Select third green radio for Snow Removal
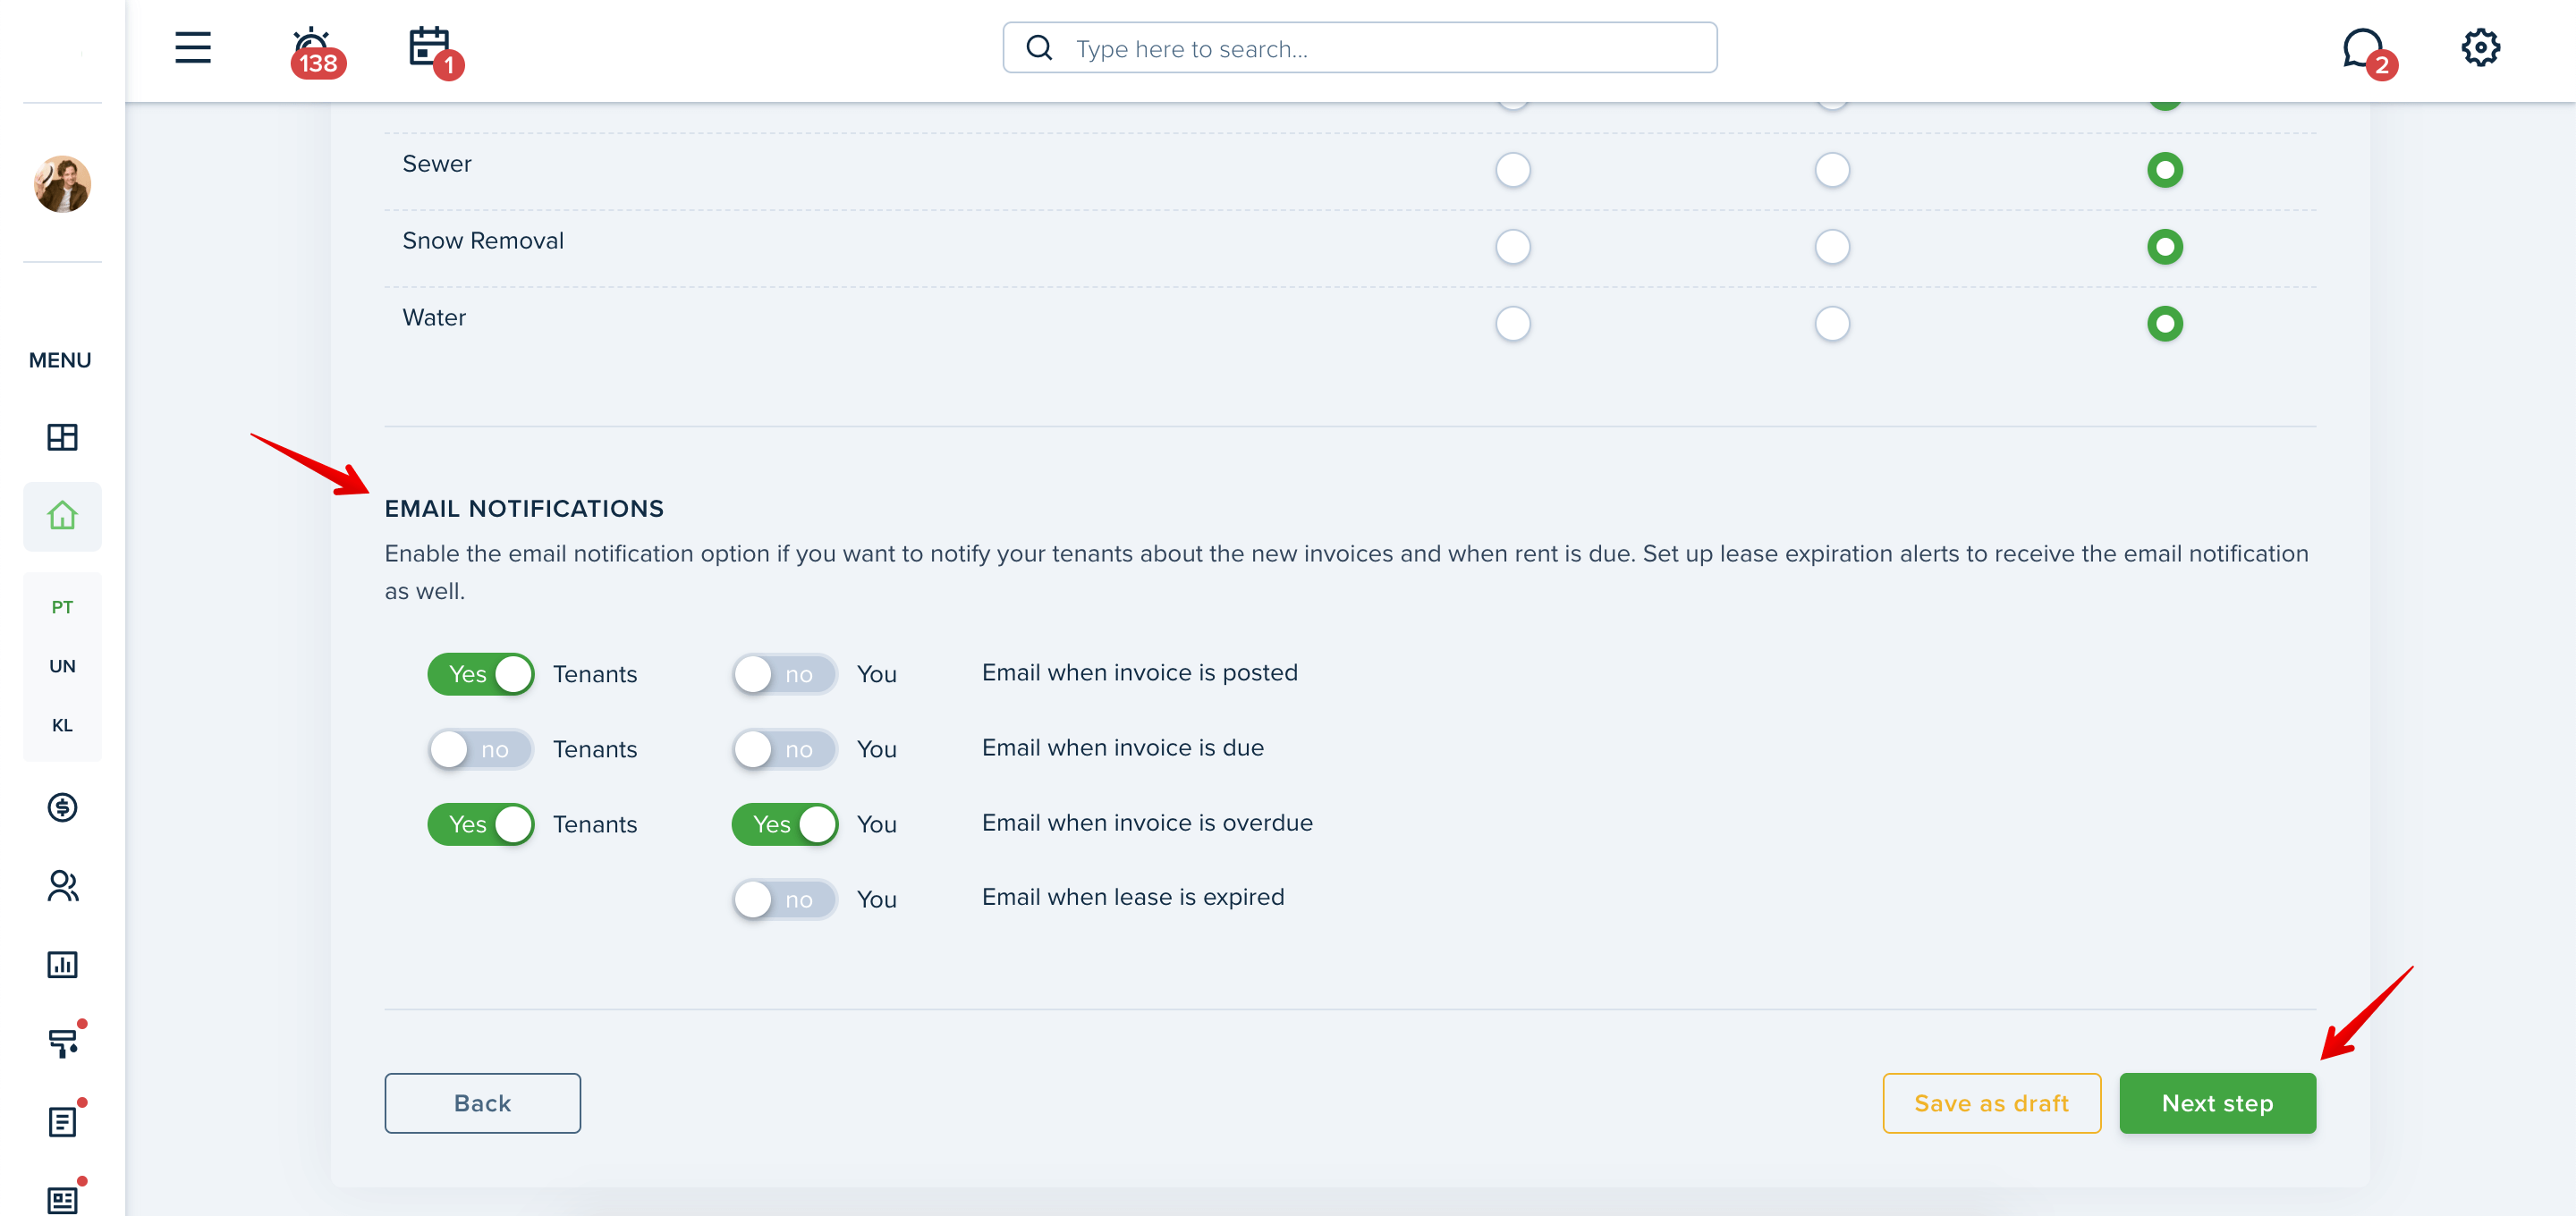2576x1216 pixels. coord(2164,247)
